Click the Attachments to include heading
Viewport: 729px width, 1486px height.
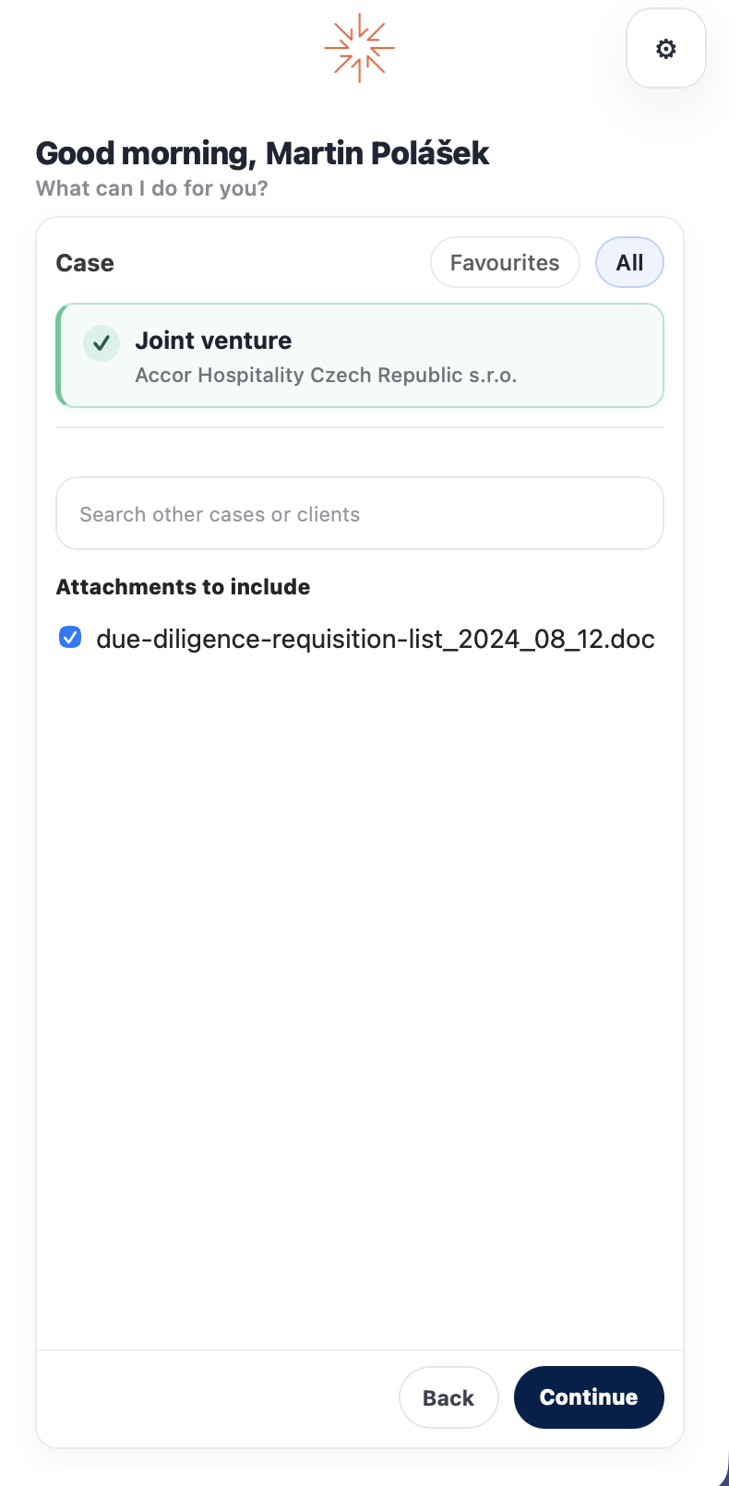[183, 587]
